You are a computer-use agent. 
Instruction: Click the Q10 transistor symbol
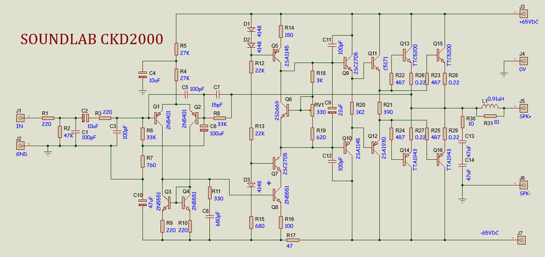tap(348, 148)
